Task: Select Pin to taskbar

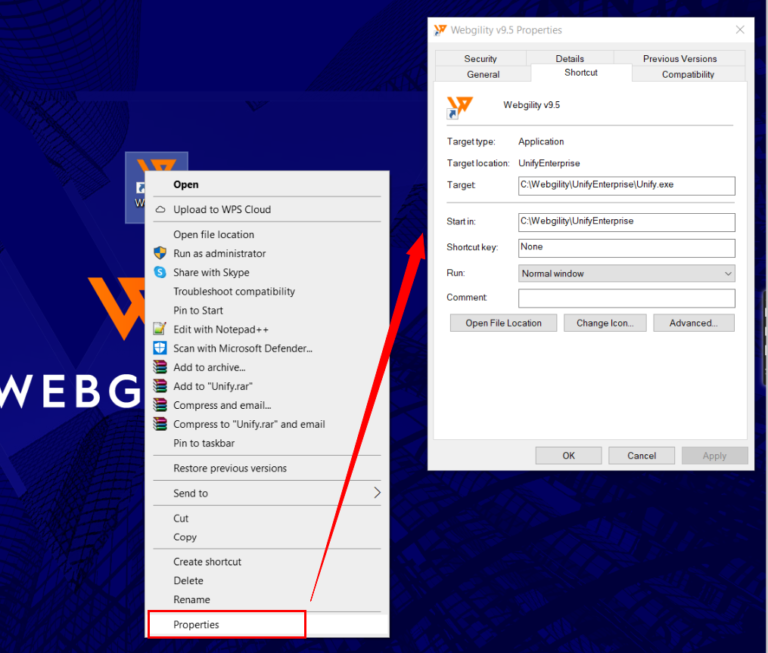Action: point(267,443)
